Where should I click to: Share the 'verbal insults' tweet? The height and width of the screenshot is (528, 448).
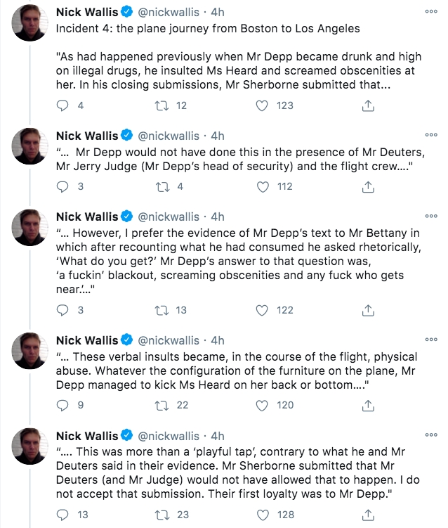click(367, 405)
